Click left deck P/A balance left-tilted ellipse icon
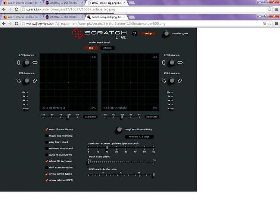 [19, 81]
